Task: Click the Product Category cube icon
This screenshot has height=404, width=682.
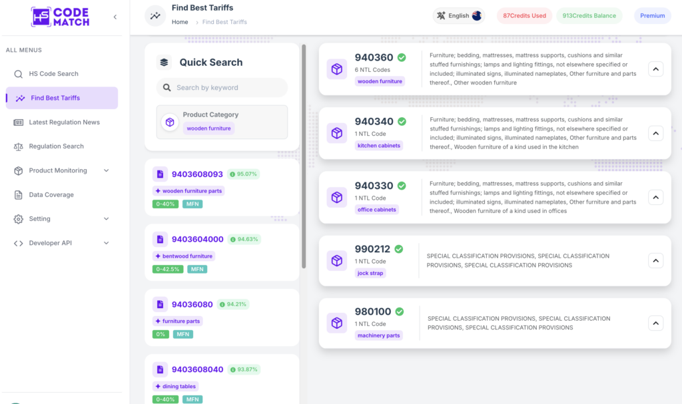Action: [170, 122]
